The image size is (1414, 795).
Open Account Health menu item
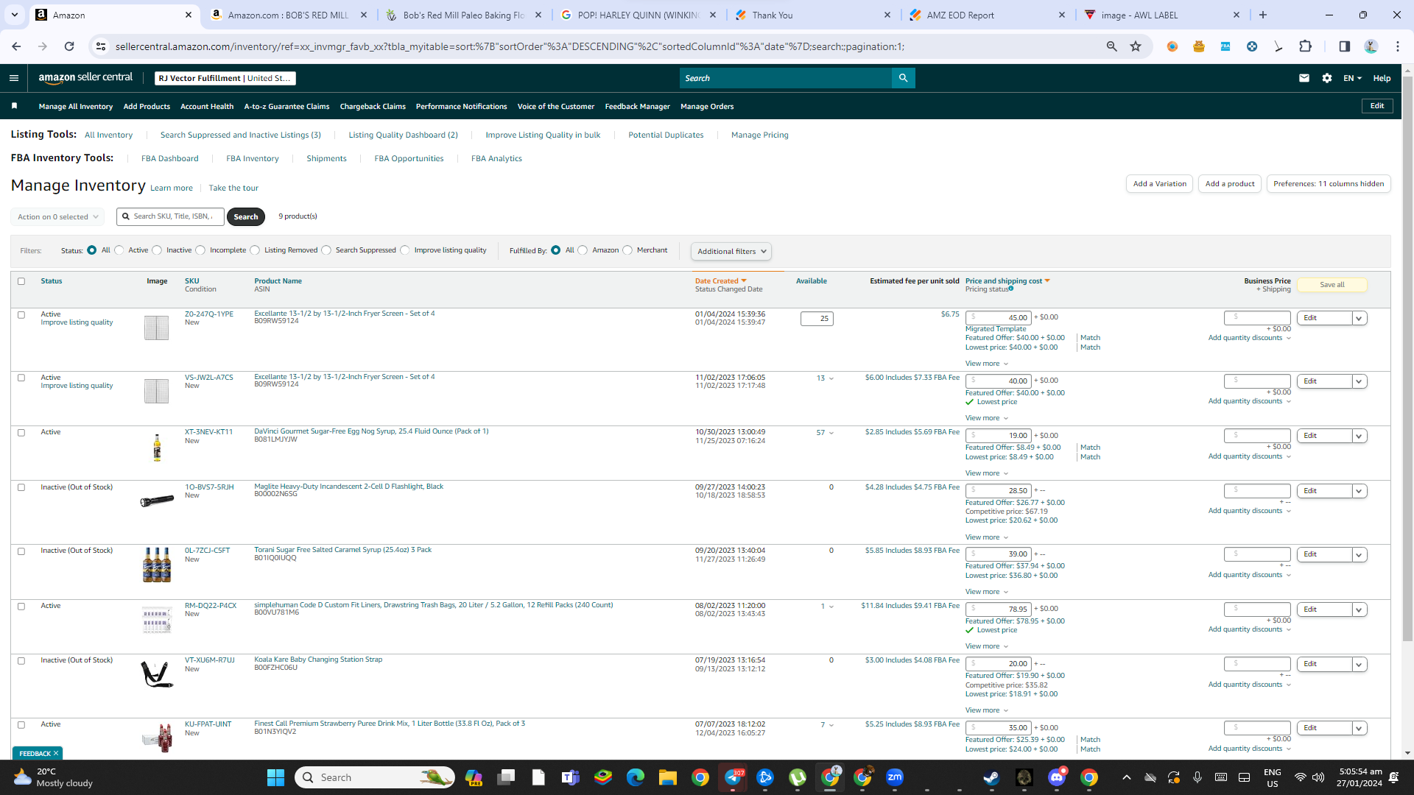click(x=207, y=107)
